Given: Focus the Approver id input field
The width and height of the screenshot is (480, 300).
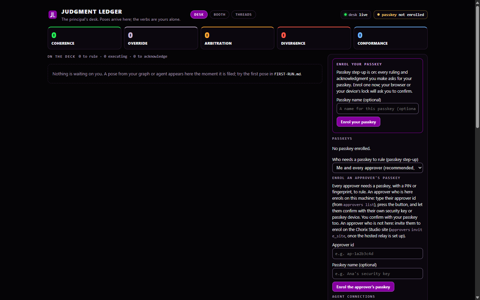Looking at the screenshot, I should [x=378, y=254].
